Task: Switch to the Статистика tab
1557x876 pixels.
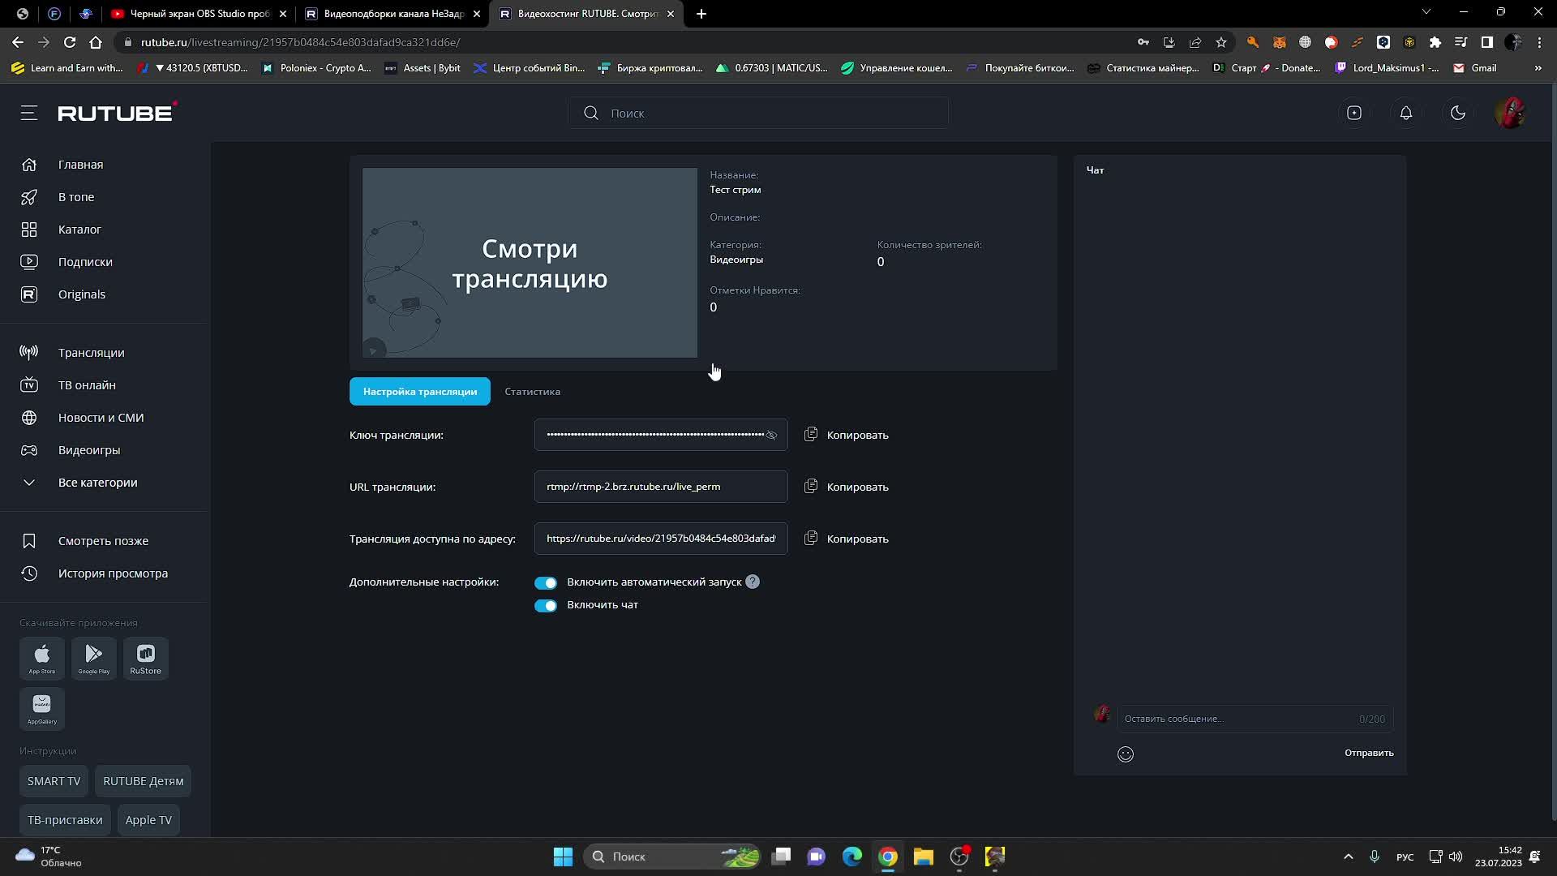Action: [532, 392]
